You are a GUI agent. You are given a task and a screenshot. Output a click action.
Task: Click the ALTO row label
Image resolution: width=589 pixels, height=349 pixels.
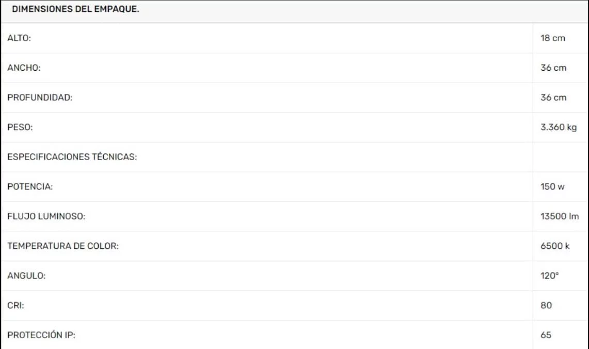(x=19, y=38)
